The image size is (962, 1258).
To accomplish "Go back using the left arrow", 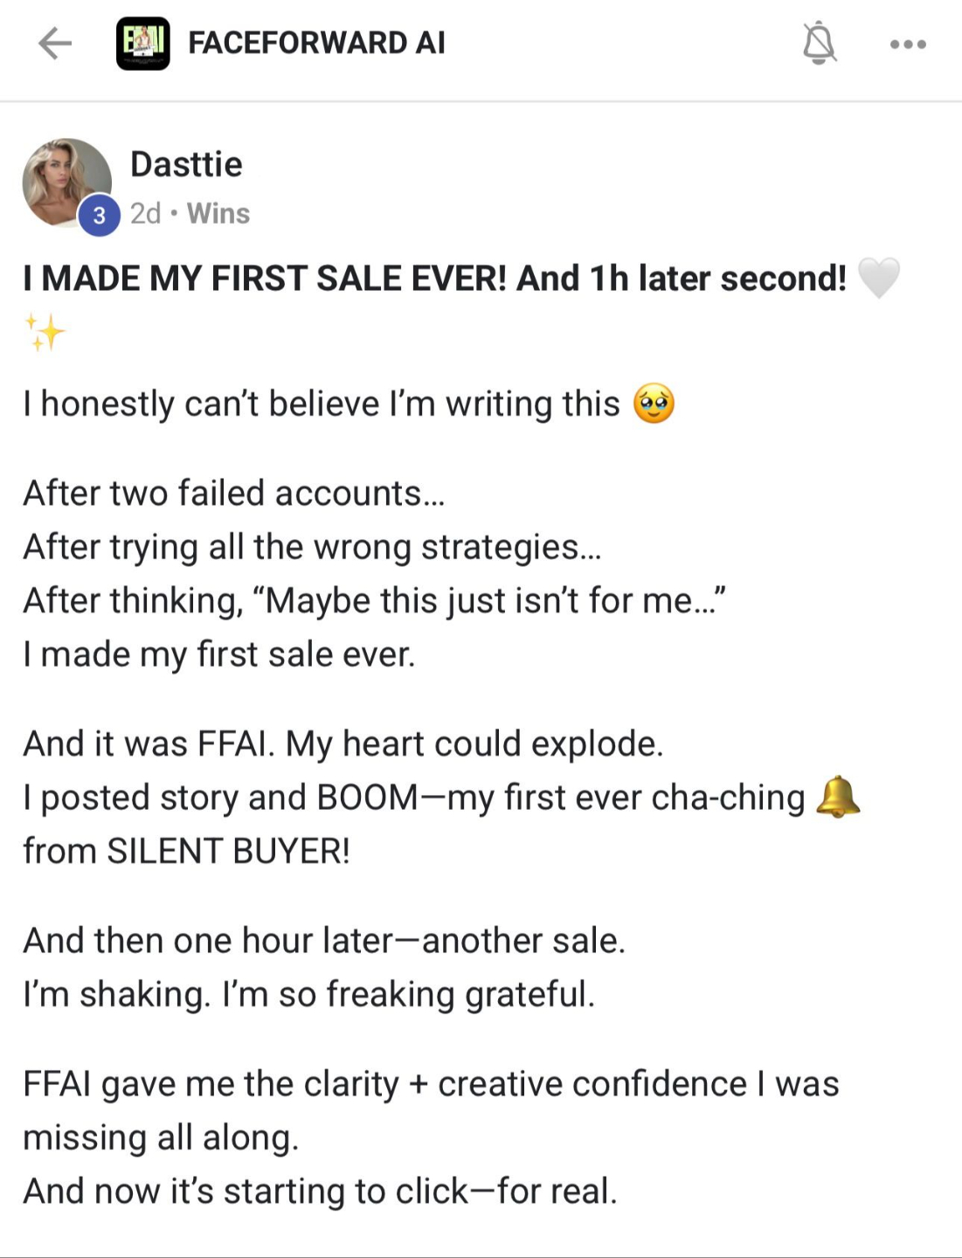I will [54, 43].
